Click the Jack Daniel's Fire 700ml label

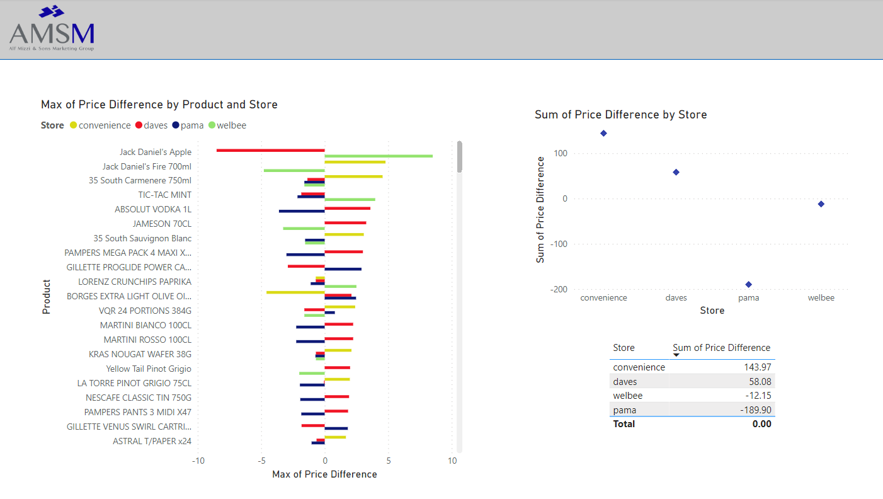point(147,166)
